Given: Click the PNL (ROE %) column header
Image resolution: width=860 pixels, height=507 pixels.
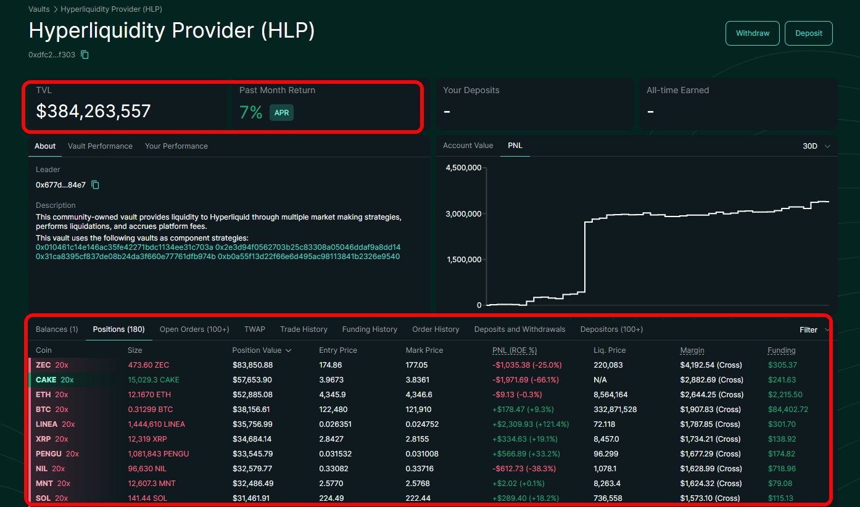Looking at the screenshot, I should 514,350.
